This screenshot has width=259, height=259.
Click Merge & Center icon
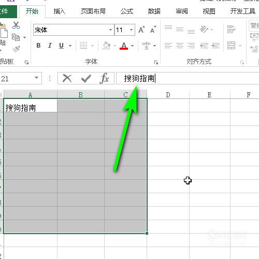(231, 46)
